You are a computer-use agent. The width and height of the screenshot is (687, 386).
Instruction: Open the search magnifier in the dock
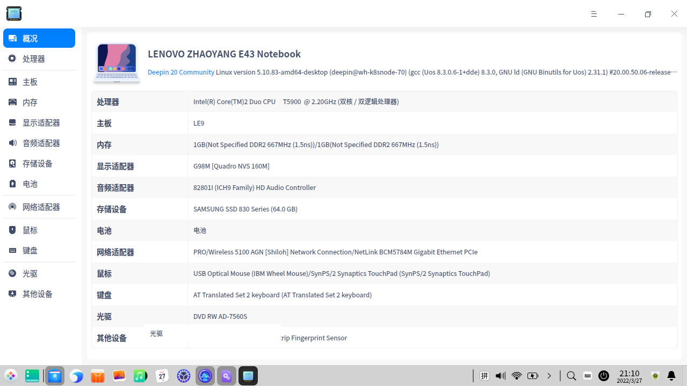(572, 376)
